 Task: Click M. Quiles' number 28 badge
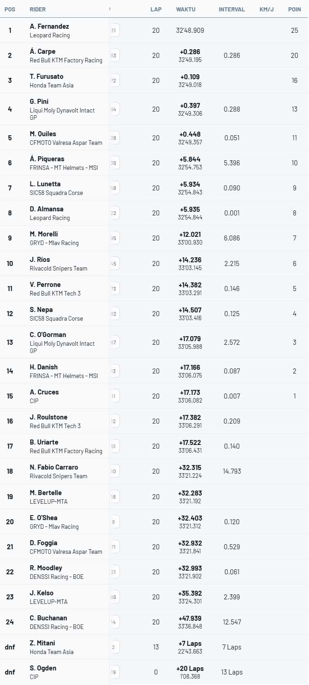click(114, 138)
